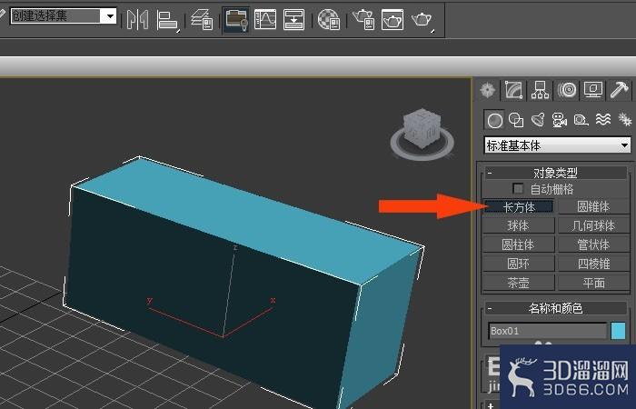Open the named selection sets dropdown
Image resolution: width=636 pixels, height=409 pixels.
pos(64,16)
